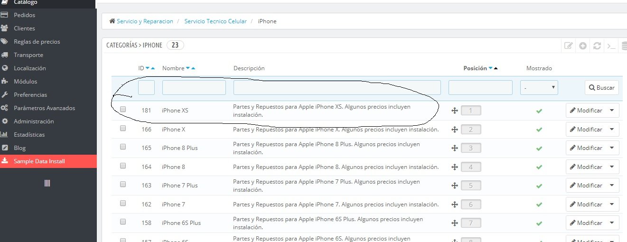Check the iPhone 8 row checkbox
The width and height of the screenshot is (627, 242).
click(123, 166)
